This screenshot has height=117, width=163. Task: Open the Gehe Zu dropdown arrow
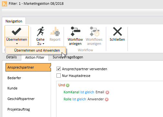click(x=43, y=44)
